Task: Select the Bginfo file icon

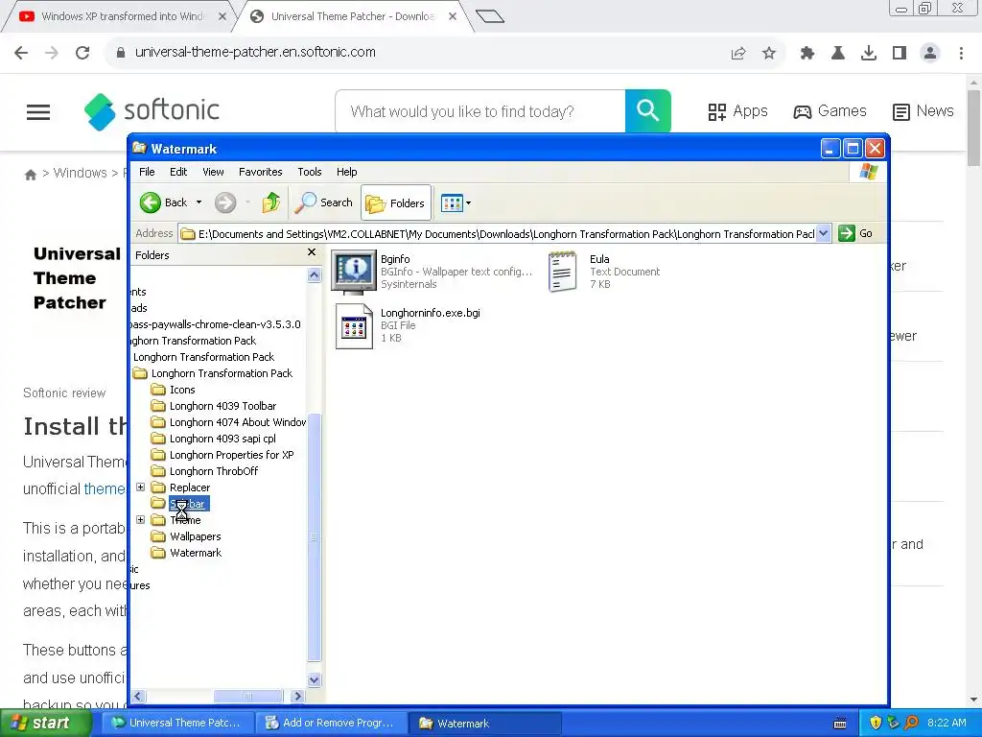Action: pos(354,272)
